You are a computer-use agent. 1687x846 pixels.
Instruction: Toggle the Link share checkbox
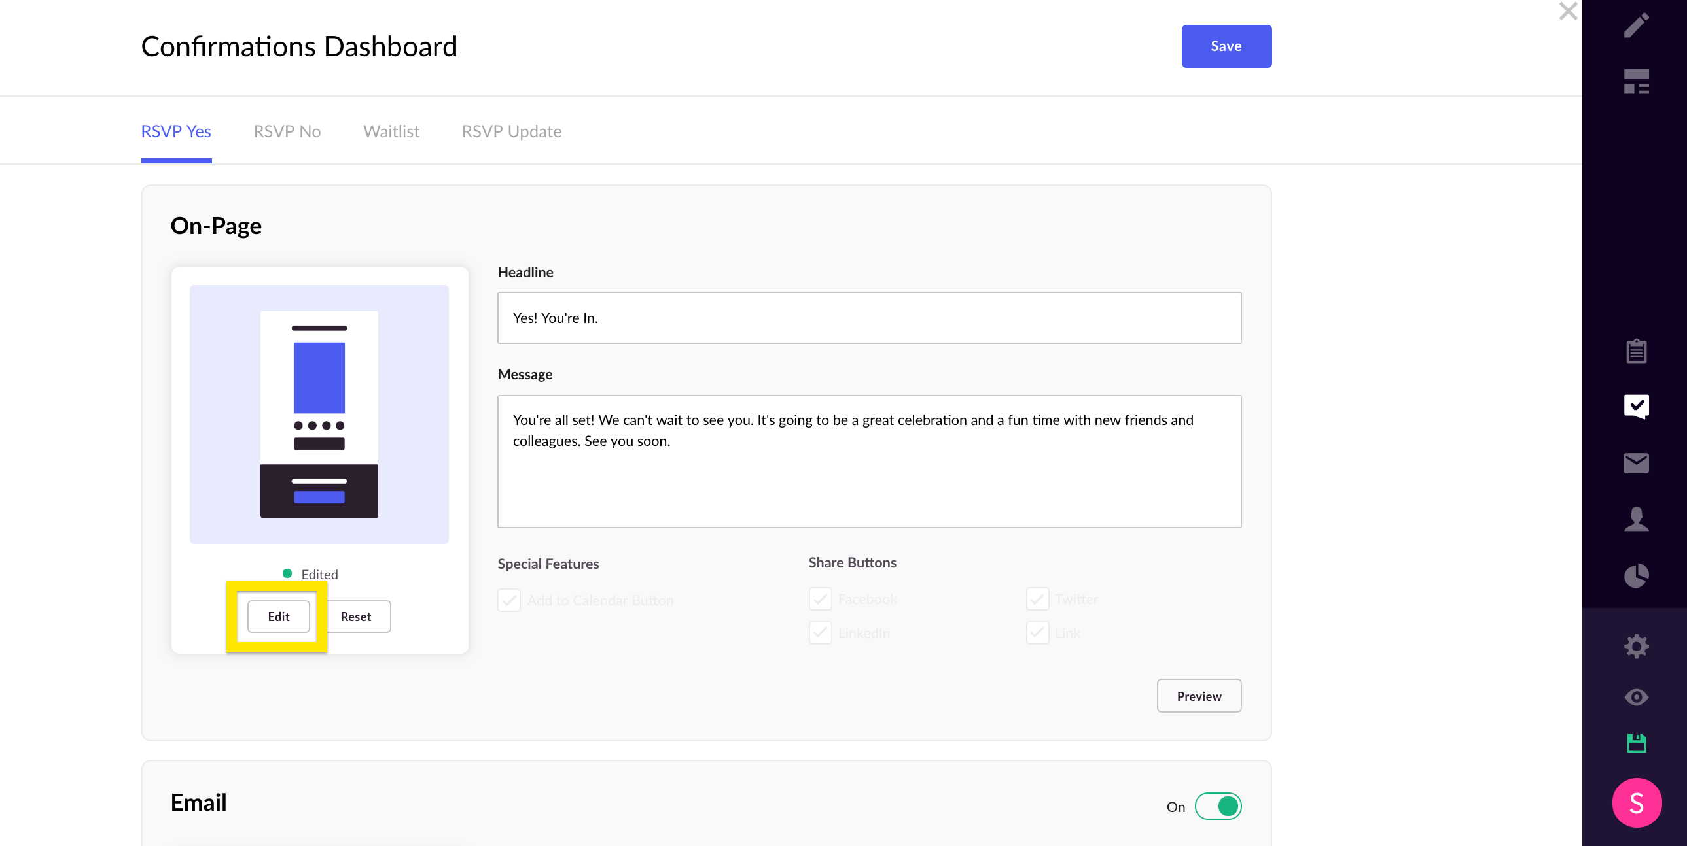pos(1037,633)
